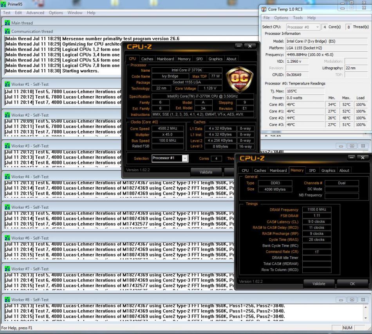Click the Worker #2 Self-Test window icon
Viewport: 372px width, 334px height.
tap(7, 115)
